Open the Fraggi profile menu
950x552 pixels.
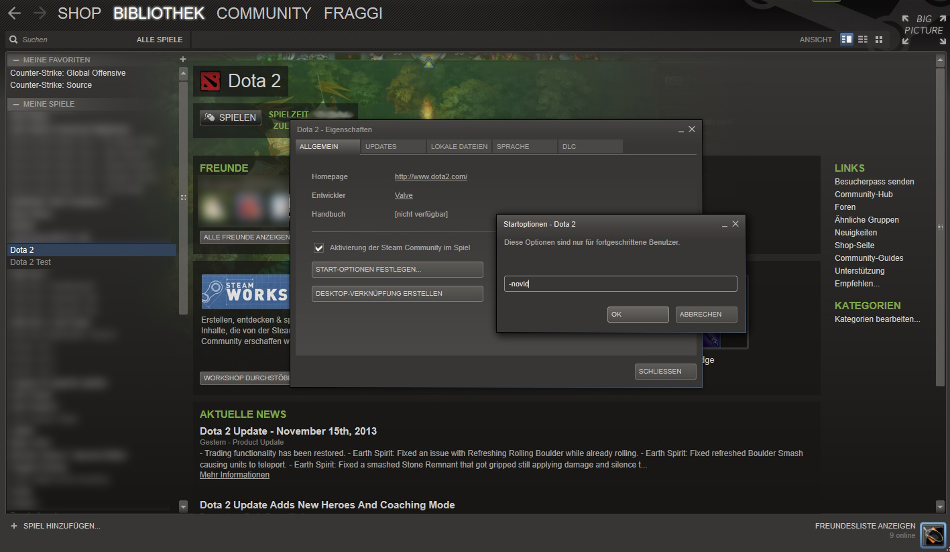click(353, 13)
